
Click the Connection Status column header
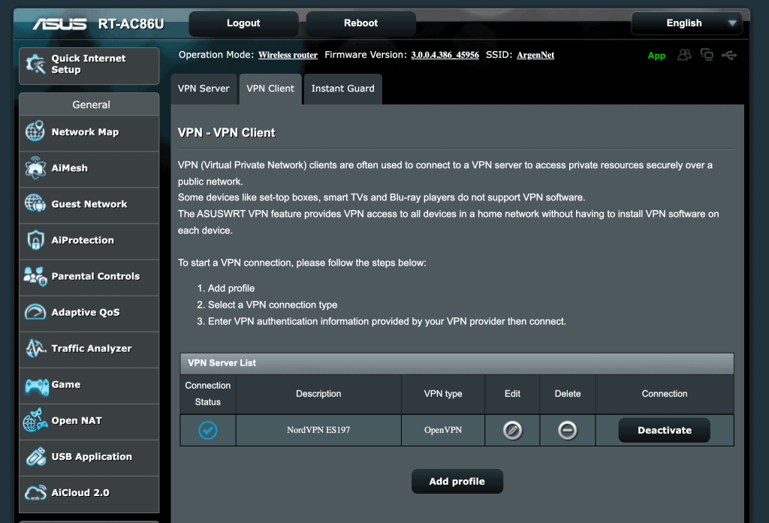[208, 394]
